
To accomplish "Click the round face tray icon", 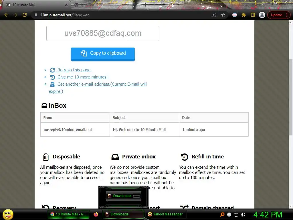I will click(x=229, y=215).
